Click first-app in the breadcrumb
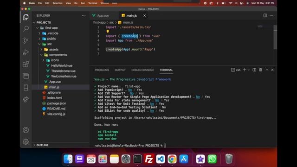The image size is (297, 167). click(x=99, y=22)
